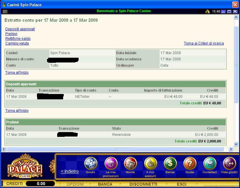Open the Rettifiche saldo link

pyautogui.click(x=18, y=39)
